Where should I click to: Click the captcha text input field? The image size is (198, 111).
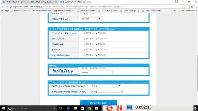(x=97, y=72)
